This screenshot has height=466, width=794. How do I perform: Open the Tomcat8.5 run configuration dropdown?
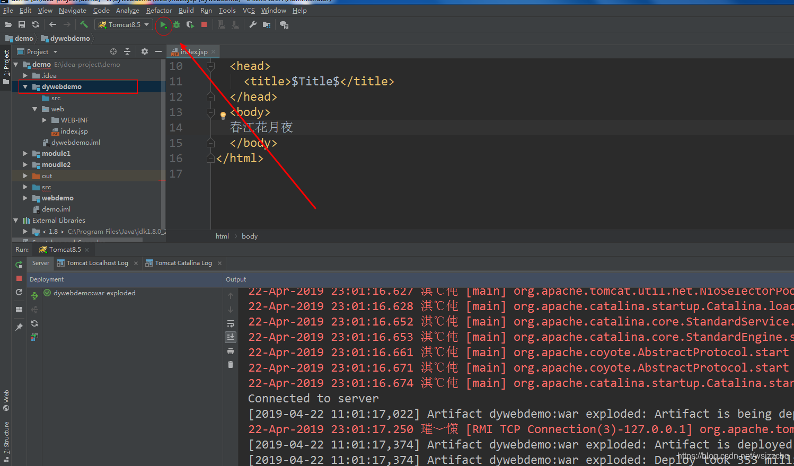(124, 24)
